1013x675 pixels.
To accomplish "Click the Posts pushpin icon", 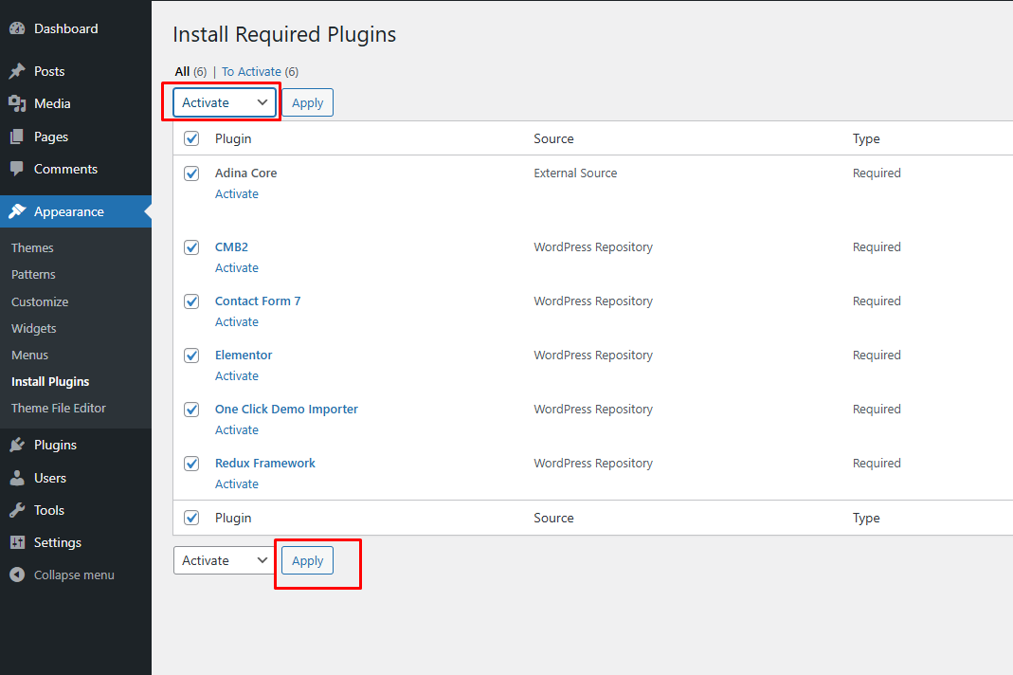I will [17, 71].
